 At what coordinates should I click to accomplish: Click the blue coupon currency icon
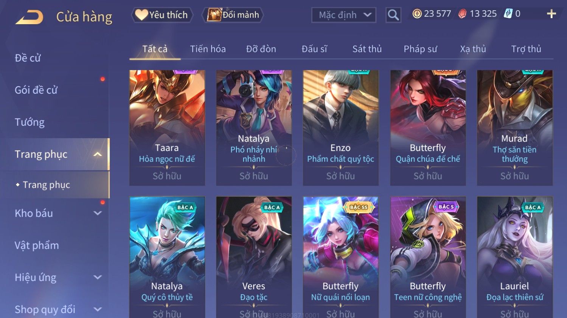[508, 14]
